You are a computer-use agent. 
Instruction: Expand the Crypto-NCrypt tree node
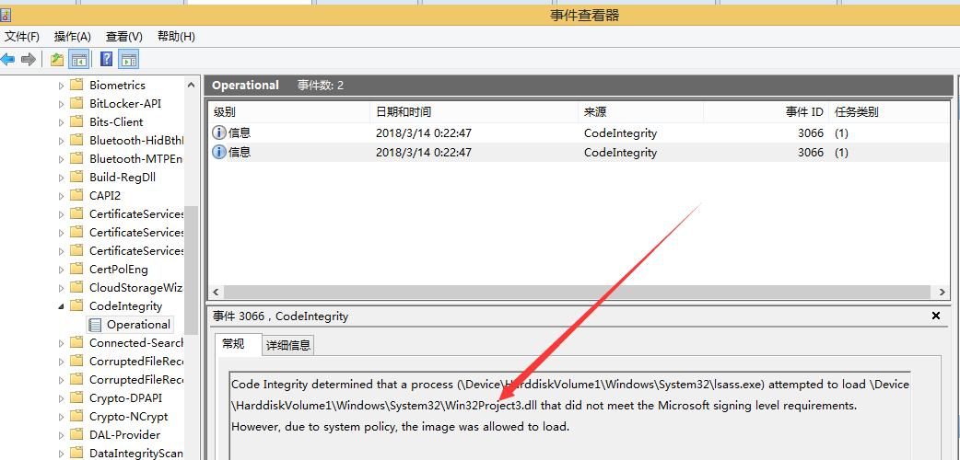61,417
